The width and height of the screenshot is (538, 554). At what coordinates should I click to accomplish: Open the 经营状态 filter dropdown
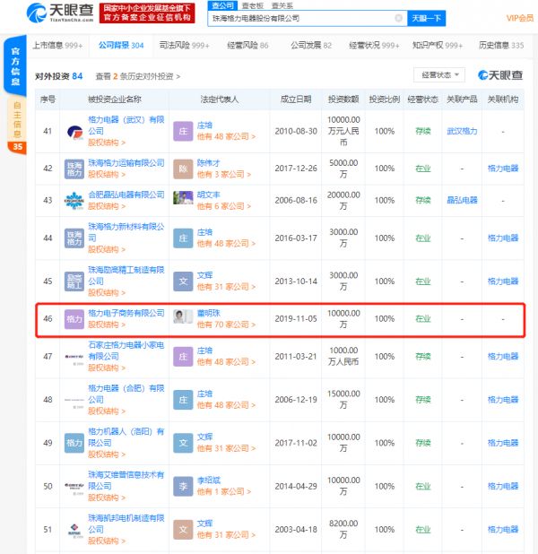438,74
